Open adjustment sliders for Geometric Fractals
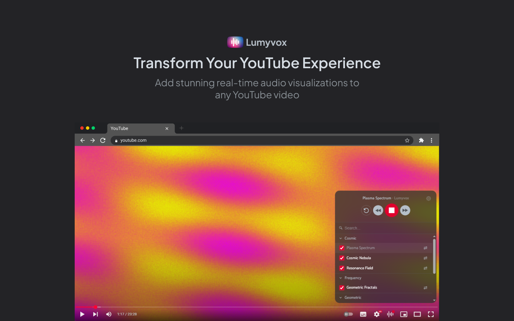The image size is (514, 321). (425, 288)
